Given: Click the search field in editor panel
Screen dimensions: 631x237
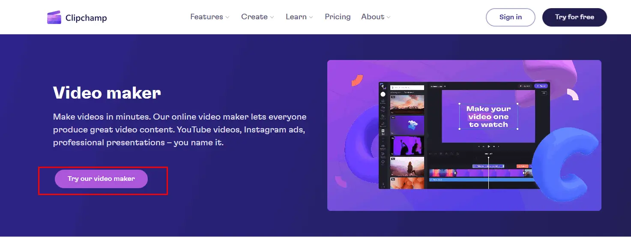Looking at the screenshot, I should 407,87.
